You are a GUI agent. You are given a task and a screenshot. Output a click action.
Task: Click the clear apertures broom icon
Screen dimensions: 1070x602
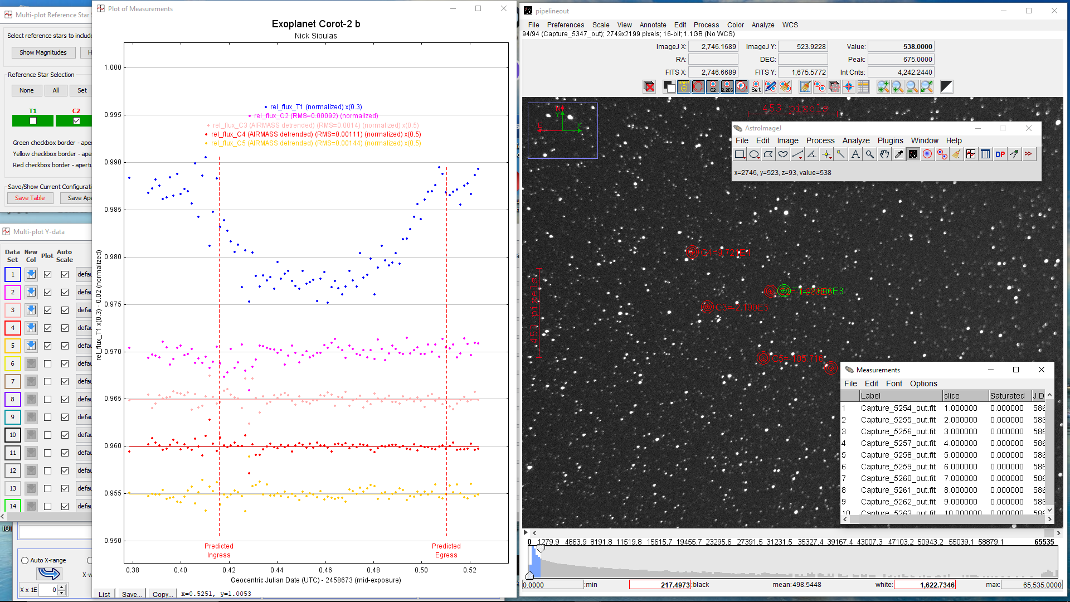785,86
